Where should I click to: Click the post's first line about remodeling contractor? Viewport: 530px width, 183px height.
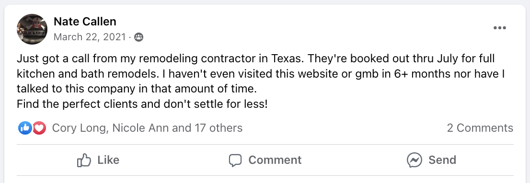coord(256,59)
